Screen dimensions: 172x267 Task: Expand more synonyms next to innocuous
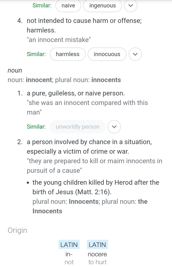(x=135, y=54)
